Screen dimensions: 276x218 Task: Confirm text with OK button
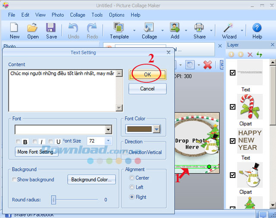click(147, 75)
